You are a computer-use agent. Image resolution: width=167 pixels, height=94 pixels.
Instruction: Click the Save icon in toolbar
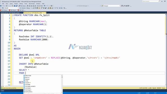(x=15, y=6)
